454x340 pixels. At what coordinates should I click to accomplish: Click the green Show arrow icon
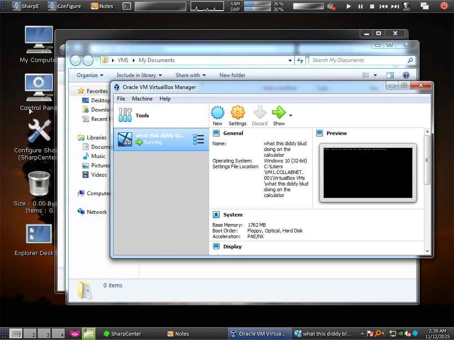(279, 112)
